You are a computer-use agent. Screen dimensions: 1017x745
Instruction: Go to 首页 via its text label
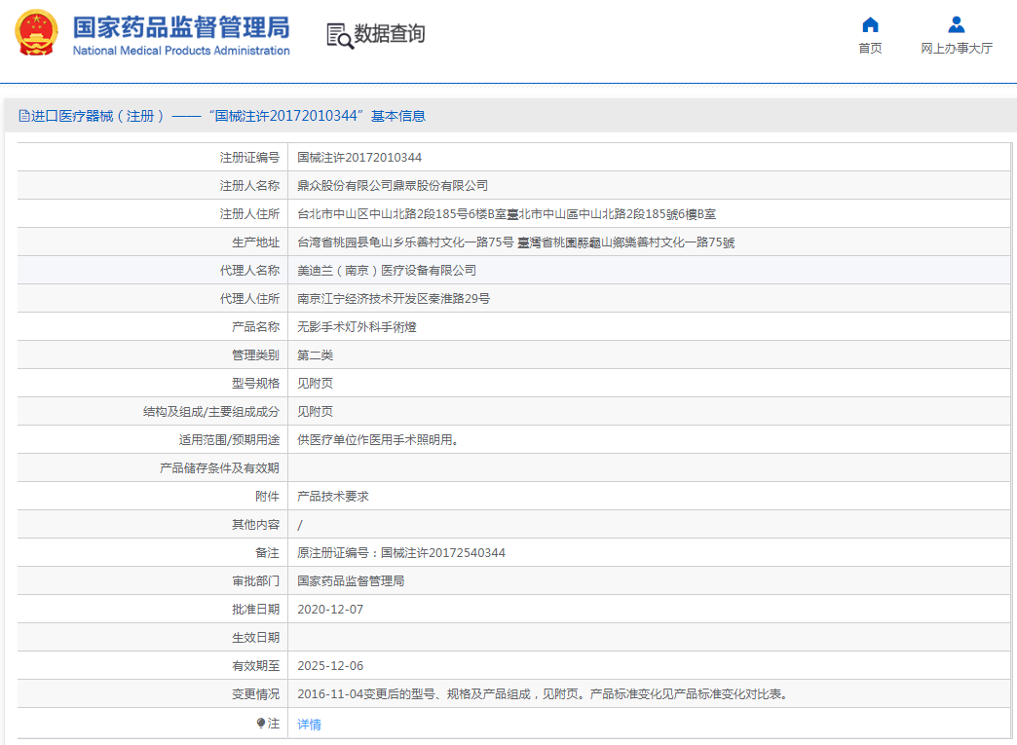pyautogui.click(x=870, y=49)
